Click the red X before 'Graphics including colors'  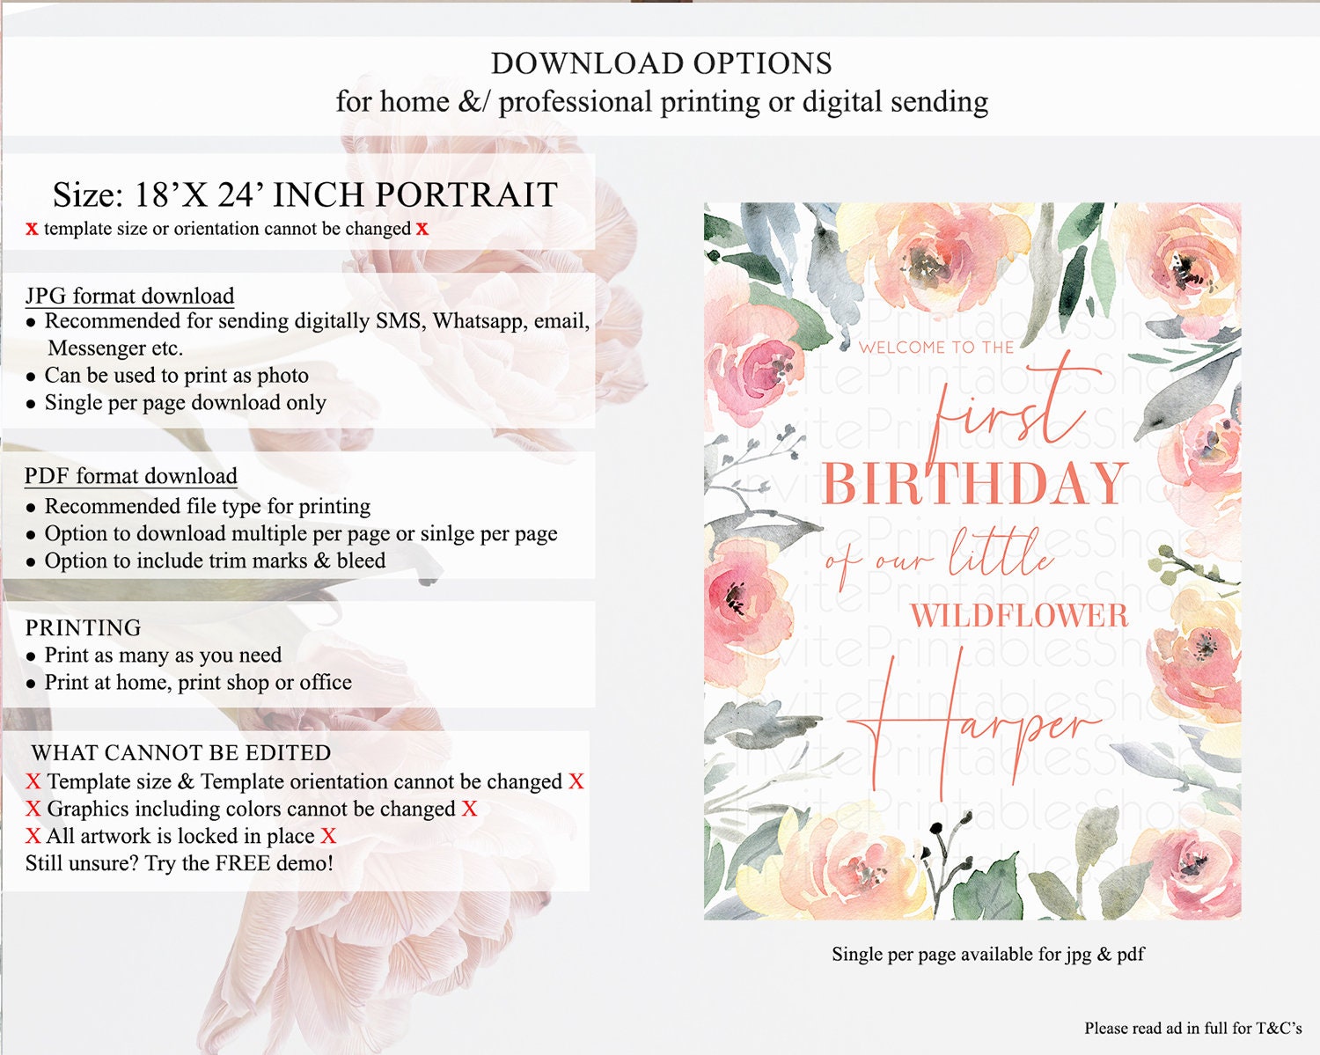point(33,809)
